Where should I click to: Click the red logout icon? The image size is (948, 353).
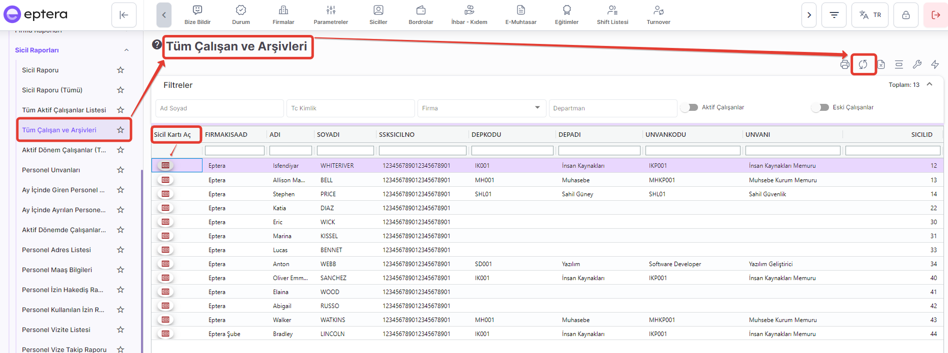[x=935, y=15]
